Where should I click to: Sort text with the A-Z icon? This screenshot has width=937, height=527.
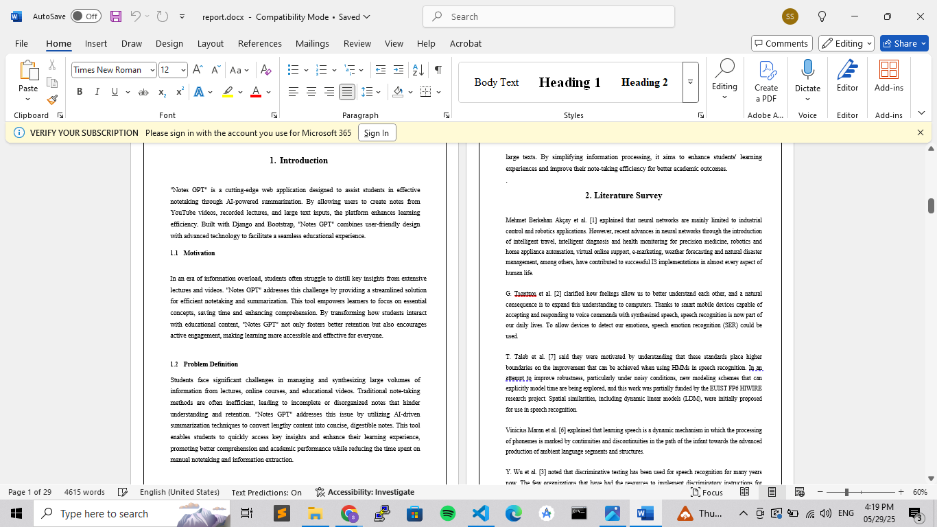(x=418, y=70)
